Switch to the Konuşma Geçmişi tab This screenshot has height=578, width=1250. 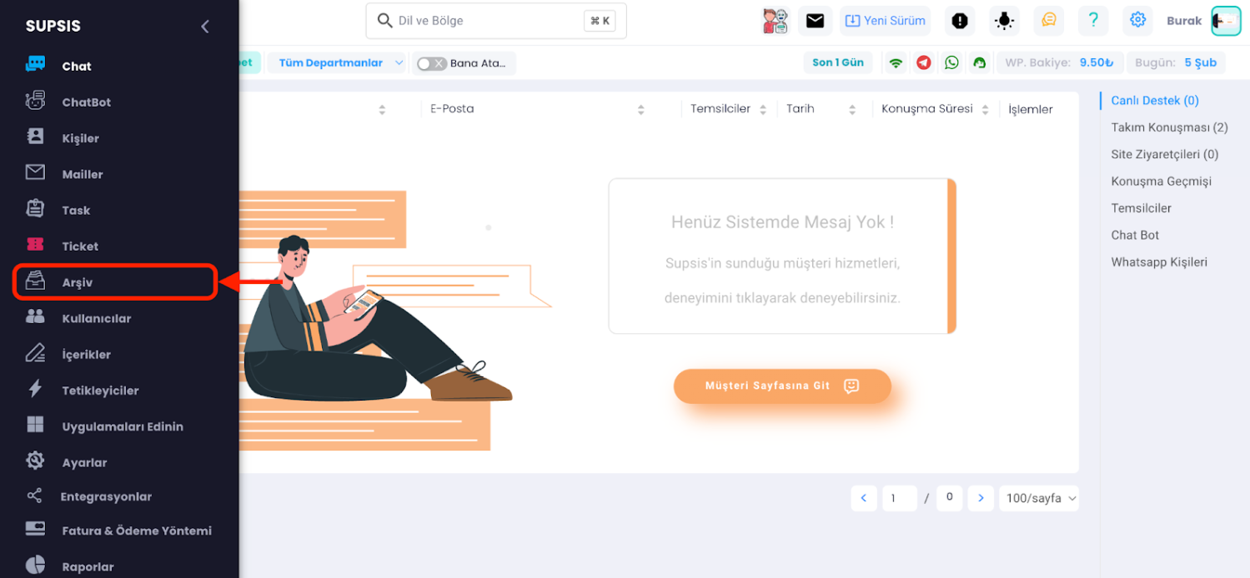pyautogui.click(x=1161, y=181)
